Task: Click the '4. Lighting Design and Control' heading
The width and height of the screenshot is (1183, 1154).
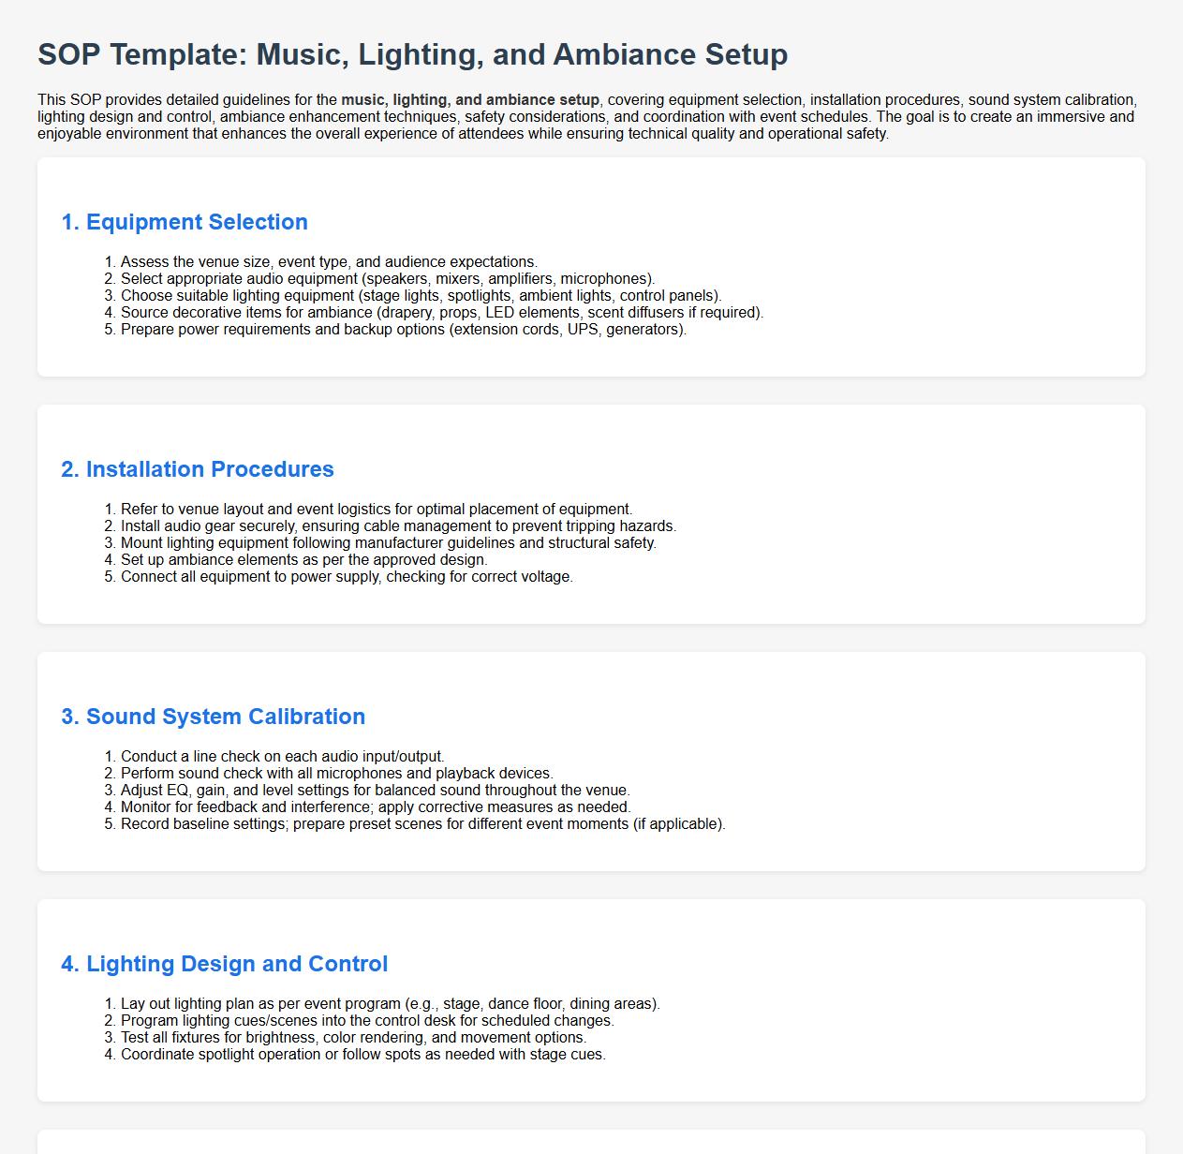Action: click(x=225, y=964)
